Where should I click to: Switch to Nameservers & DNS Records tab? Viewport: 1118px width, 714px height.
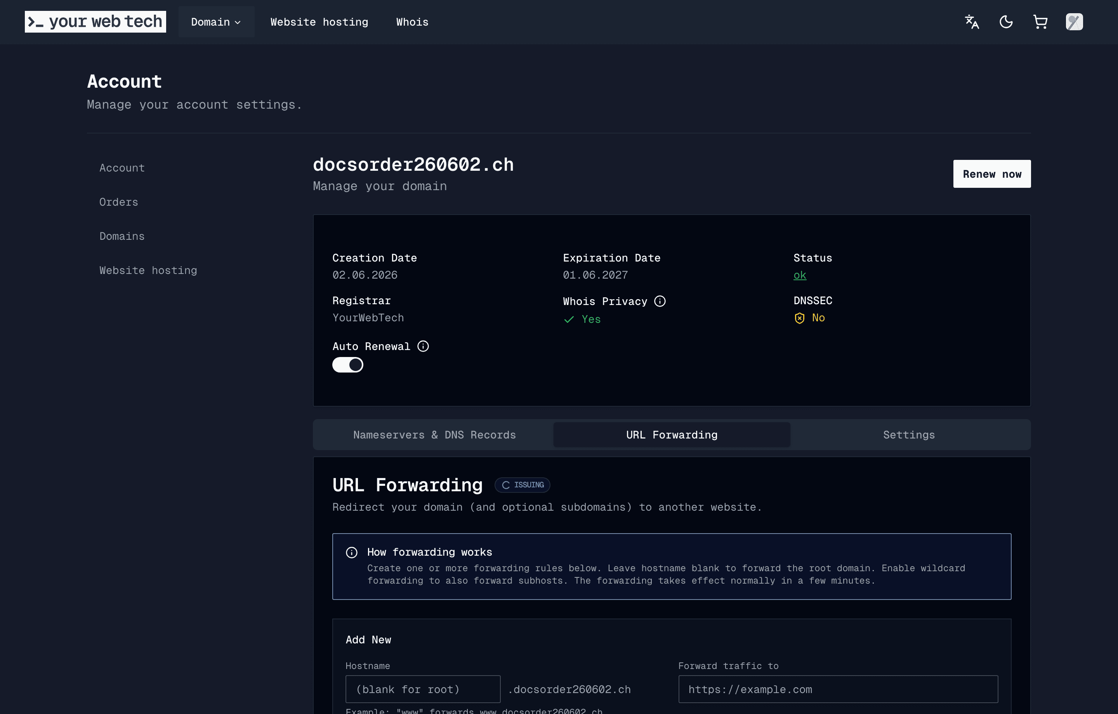coord(434,435)
